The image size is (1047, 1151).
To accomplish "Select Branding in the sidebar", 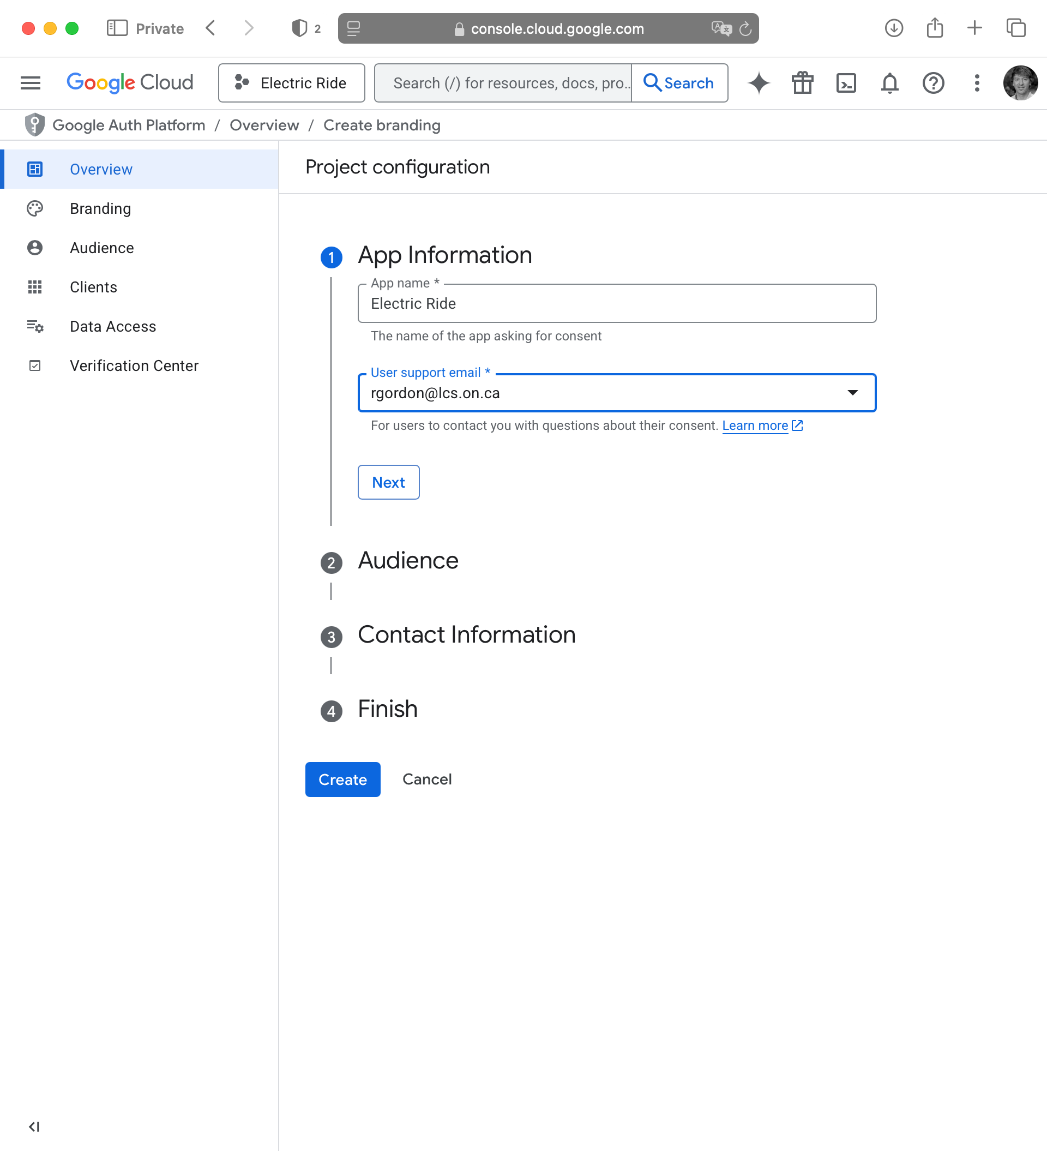I will (100, 208).
